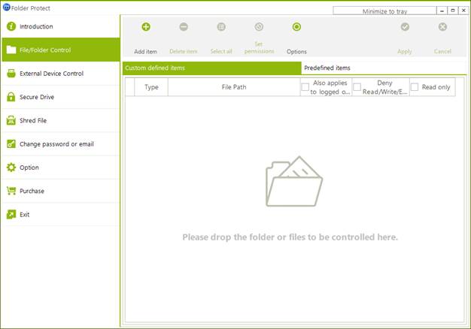
Task: Click the Purchase shopping cart icon
Action: tap(11, 191)
